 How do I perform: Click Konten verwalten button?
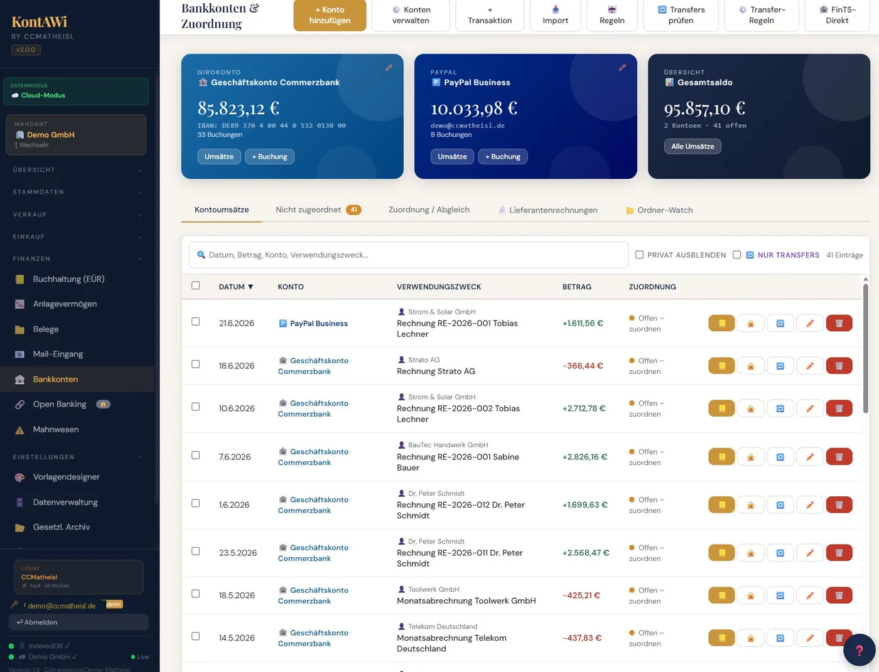click(x=411, y=15)
